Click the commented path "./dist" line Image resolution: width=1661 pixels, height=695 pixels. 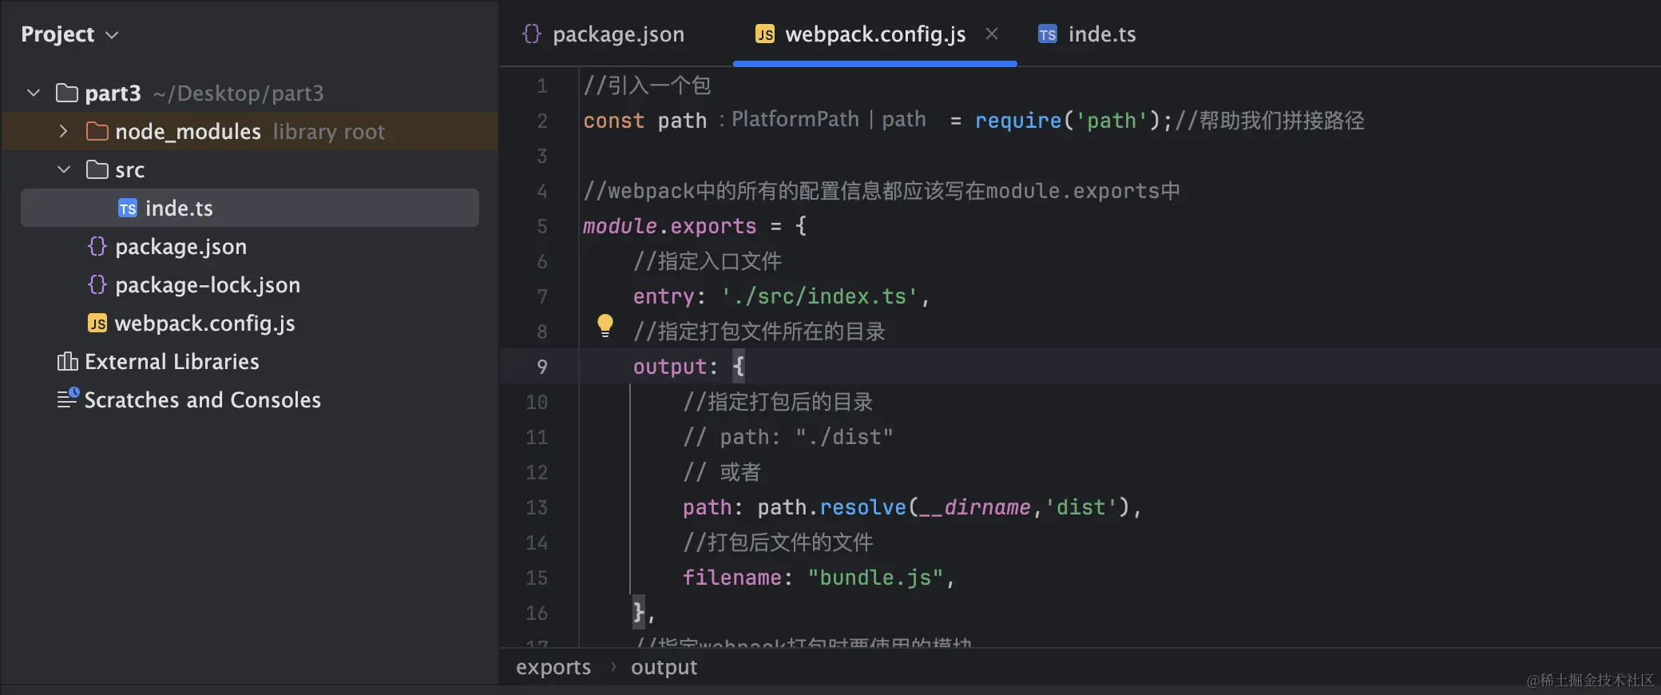click(788, 437)
